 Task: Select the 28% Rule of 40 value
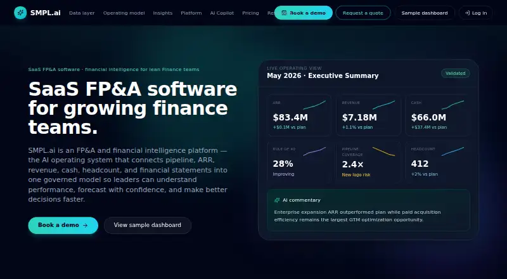[283, 164]
